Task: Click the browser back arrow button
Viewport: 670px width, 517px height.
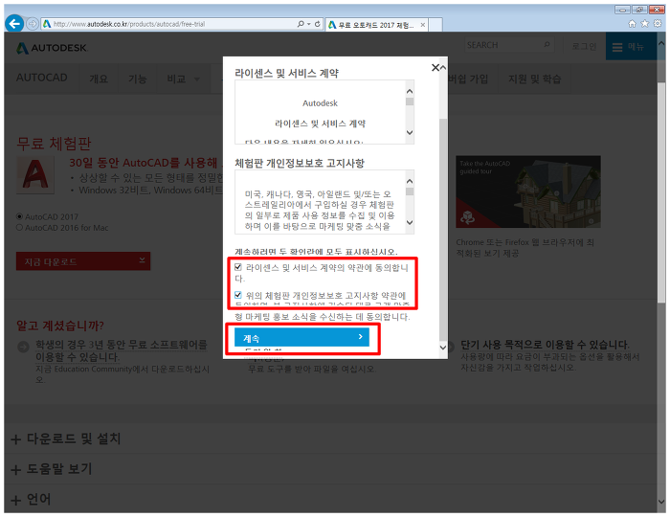Action: pos(14,24)
